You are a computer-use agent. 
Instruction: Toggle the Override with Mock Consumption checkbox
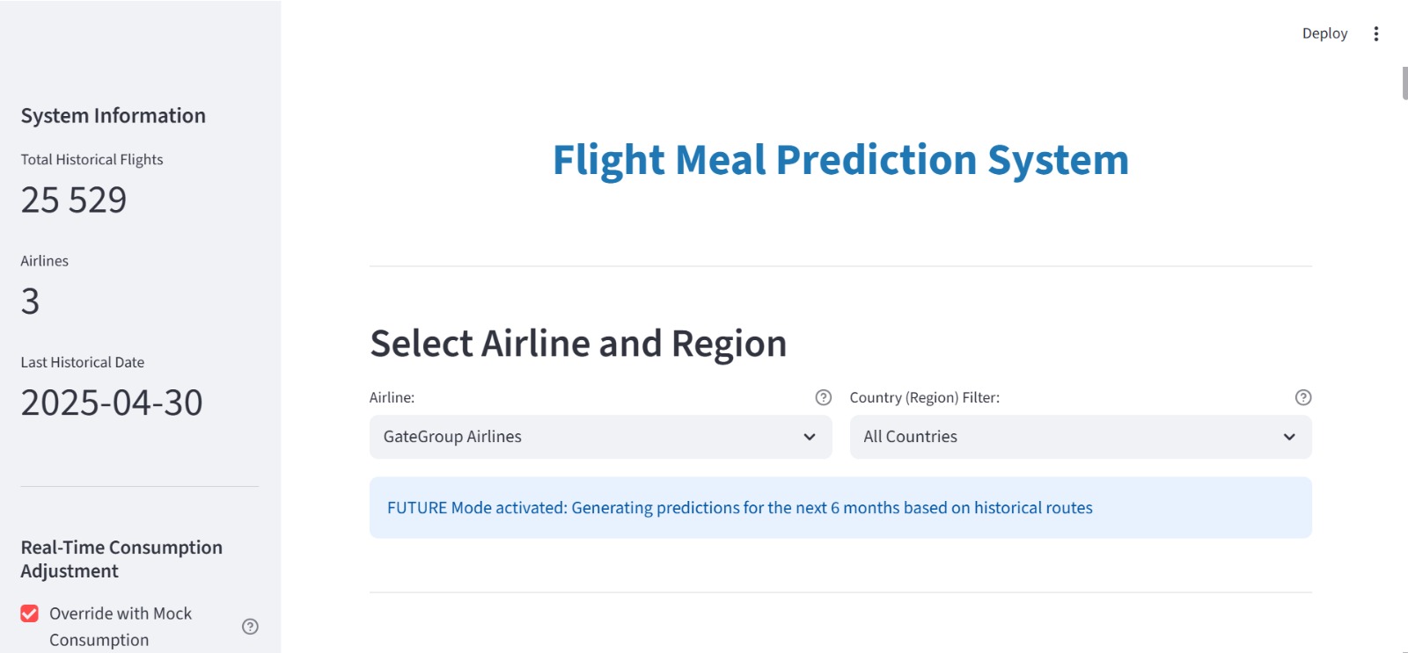click(30, 613)
